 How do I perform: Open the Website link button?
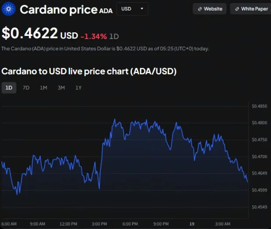pos(210,9)
